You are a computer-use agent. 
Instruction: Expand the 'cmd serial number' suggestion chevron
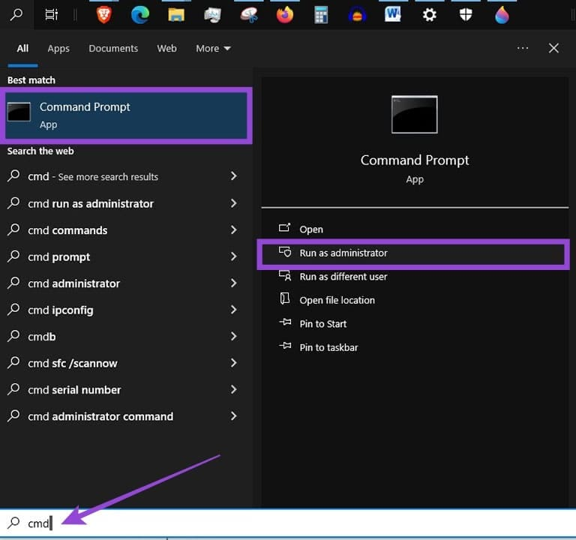(234, 389)
